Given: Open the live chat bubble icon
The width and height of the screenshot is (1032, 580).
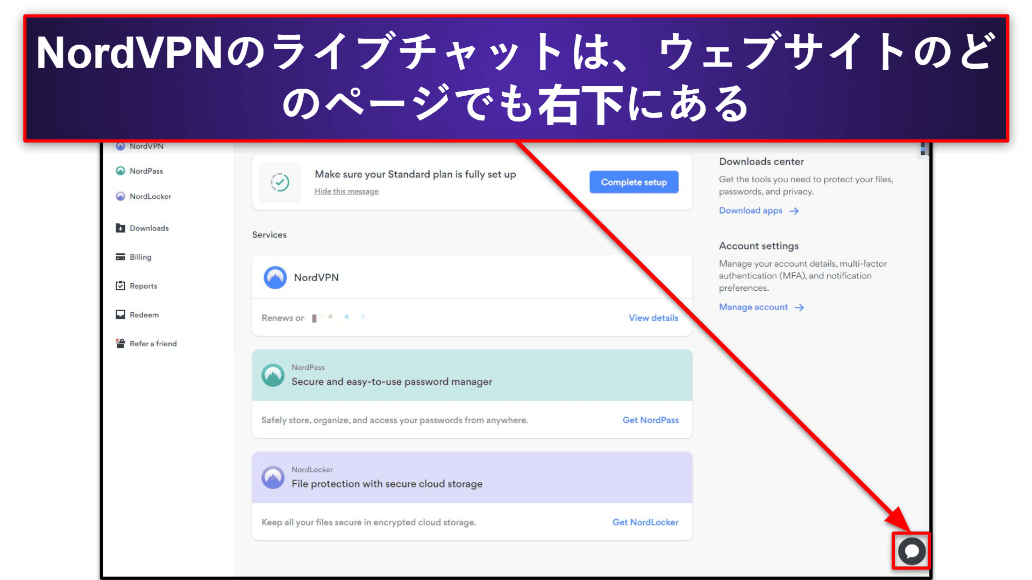Looking at the screenshot, I should click(x=911, y=551).
